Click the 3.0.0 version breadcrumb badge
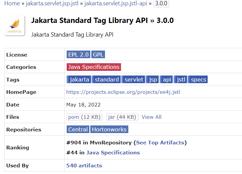Image resolution: width=242 pixels, height=174 pixels. [161, 3]
